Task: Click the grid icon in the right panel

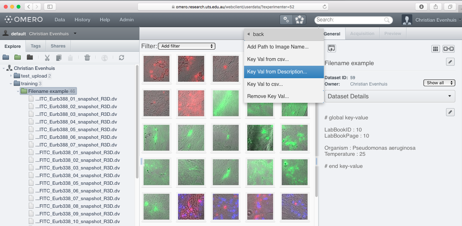Action: point(435,49)
